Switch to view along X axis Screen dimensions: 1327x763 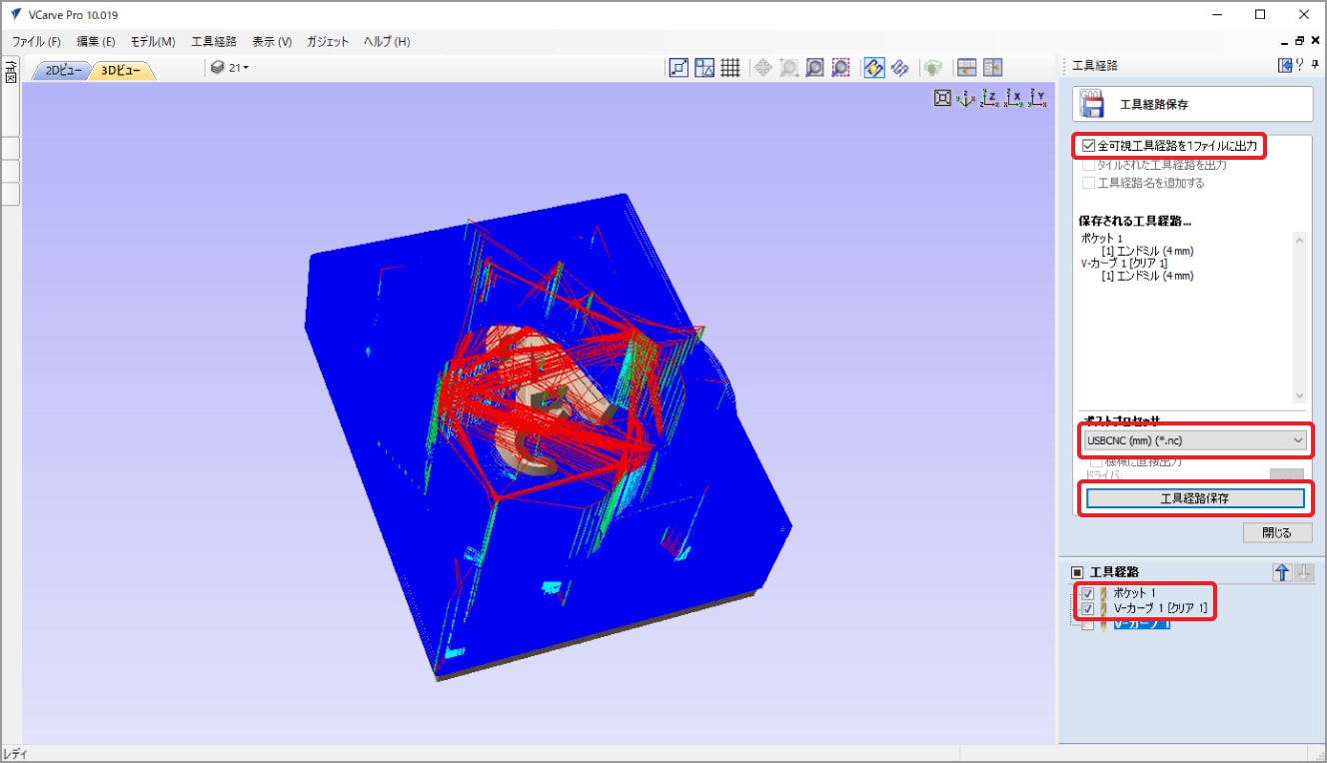click(x=1014, y=98)
